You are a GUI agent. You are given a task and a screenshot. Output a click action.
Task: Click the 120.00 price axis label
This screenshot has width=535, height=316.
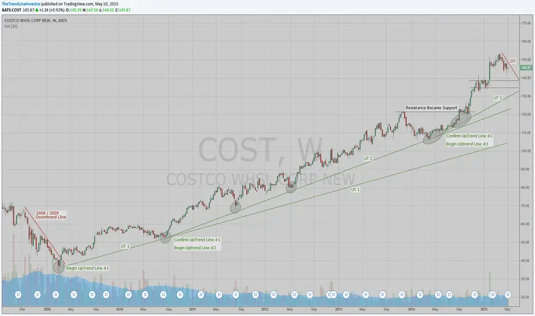tap(526, 114)
